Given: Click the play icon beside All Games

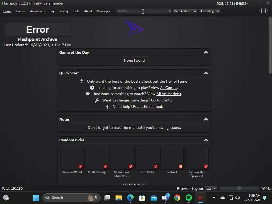Looking at the screenshot, I should 92,88.
